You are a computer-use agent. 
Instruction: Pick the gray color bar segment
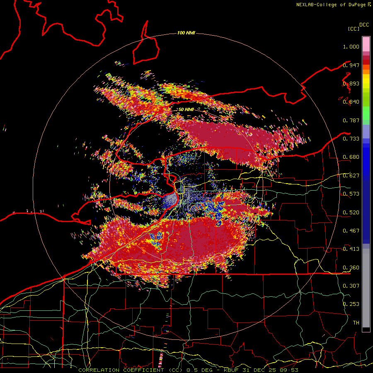click(x=366, y=288)
